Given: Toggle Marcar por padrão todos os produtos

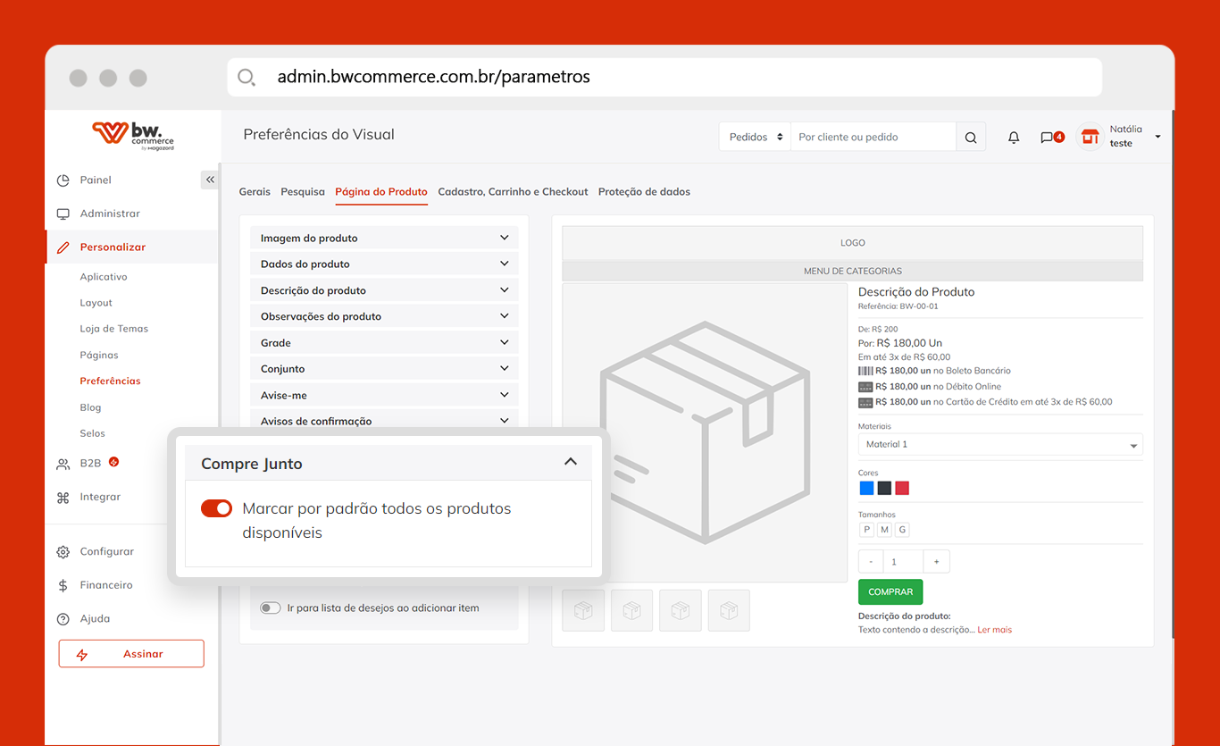Looking at the screenshot, I should click(216, 508).
